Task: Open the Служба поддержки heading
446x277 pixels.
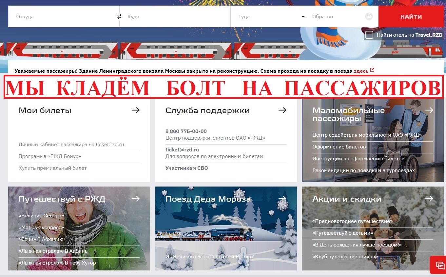Action: coord(208,110)
